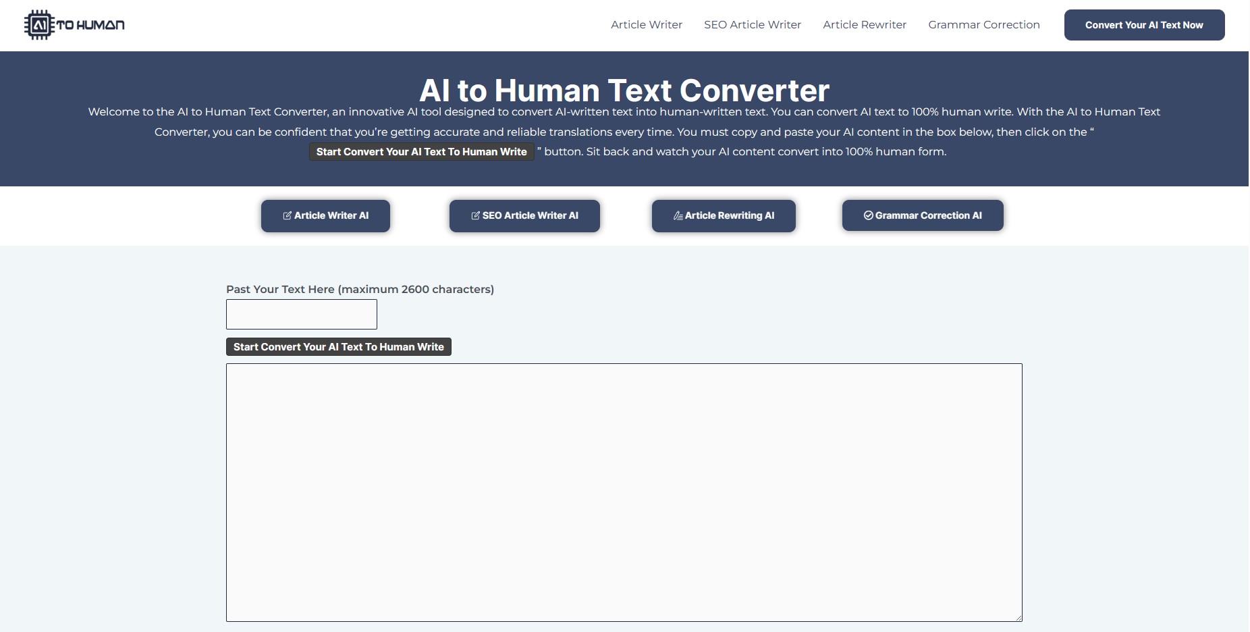Select Grammar Correction in the top navigation
Screen dimensions: 1250x632
coord(983,25)
